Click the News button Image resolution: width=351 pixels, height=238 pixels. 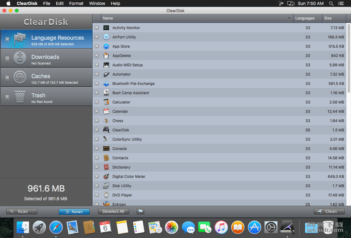[x=74, y=212]
